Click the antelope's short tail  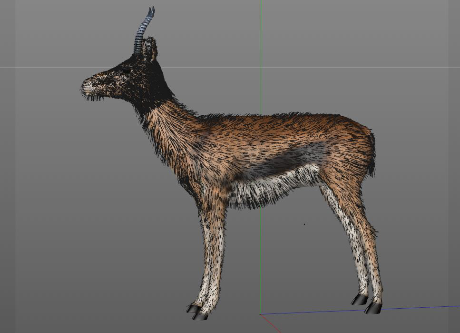pos(372,154)
